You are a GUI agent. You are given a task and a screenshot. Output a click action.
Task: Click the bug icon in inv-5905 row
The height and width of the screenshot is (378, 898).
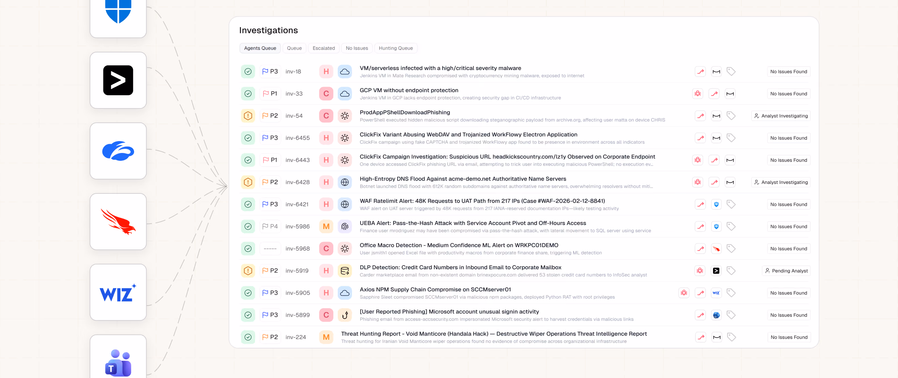coord(684,293)
